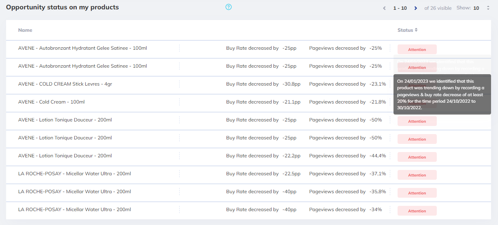Click the "of 26 visible" count text

[x=438, y=8]
